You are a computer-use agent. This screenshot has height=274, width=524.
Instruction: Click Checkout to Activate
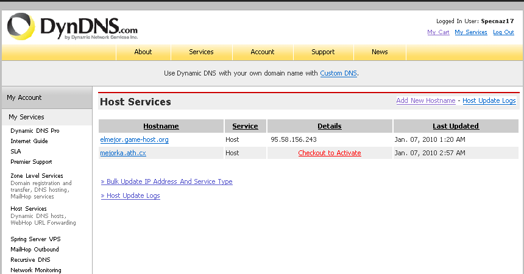tap(330, 153)
